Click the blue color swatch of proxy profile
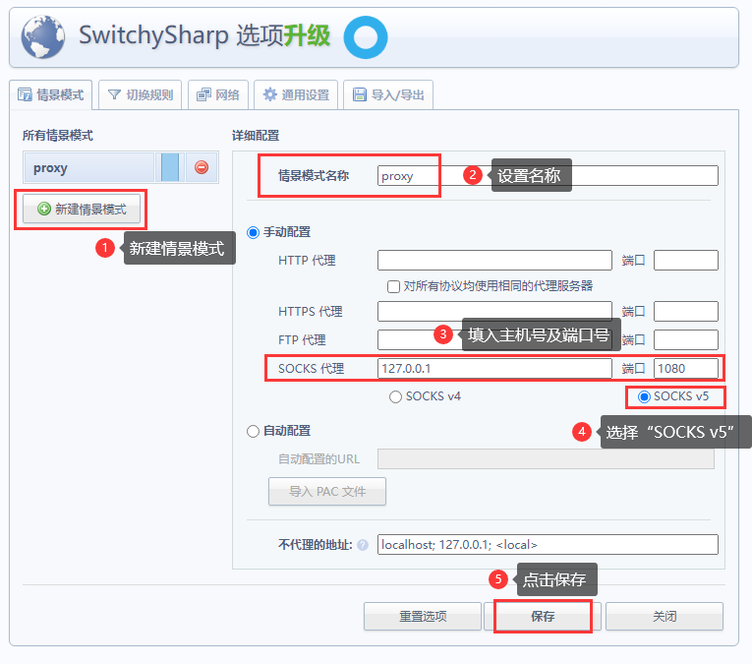The height and width of the screenshot is (664, 752). tap(170, 167)
